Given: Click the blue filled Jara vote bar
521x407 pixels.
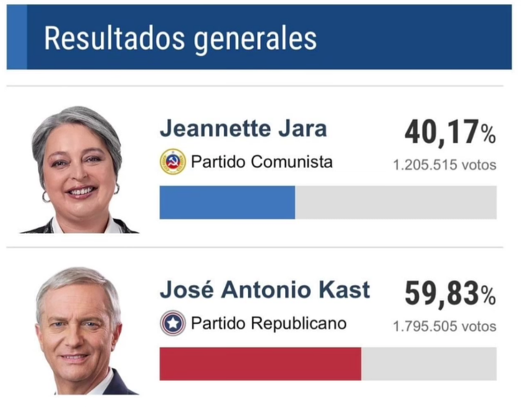Looking at the screenshot, I should 227,202.
